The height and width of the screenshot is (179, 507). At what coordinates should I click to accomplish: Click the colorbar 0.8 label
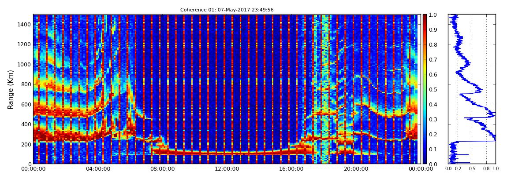433,44
